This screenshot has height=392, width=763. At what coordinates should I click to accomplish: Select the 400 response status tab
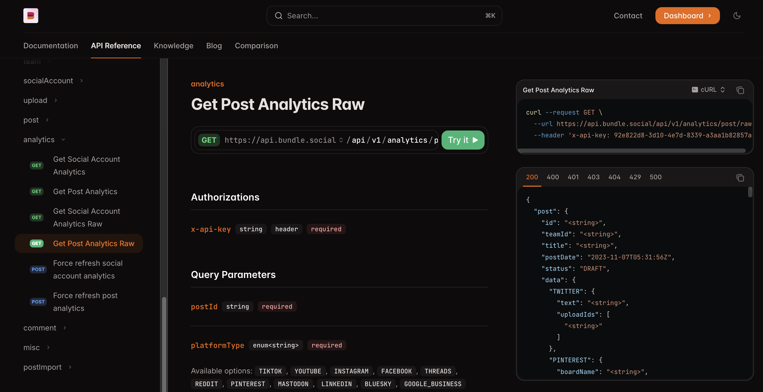[553, 177]
